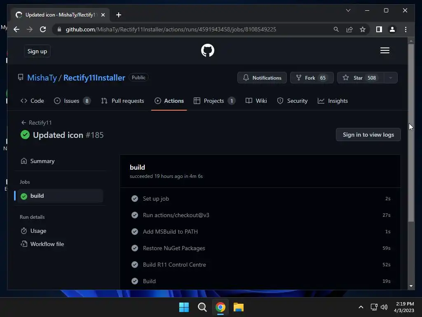Click the Public badge label

(x=138, y=77)
